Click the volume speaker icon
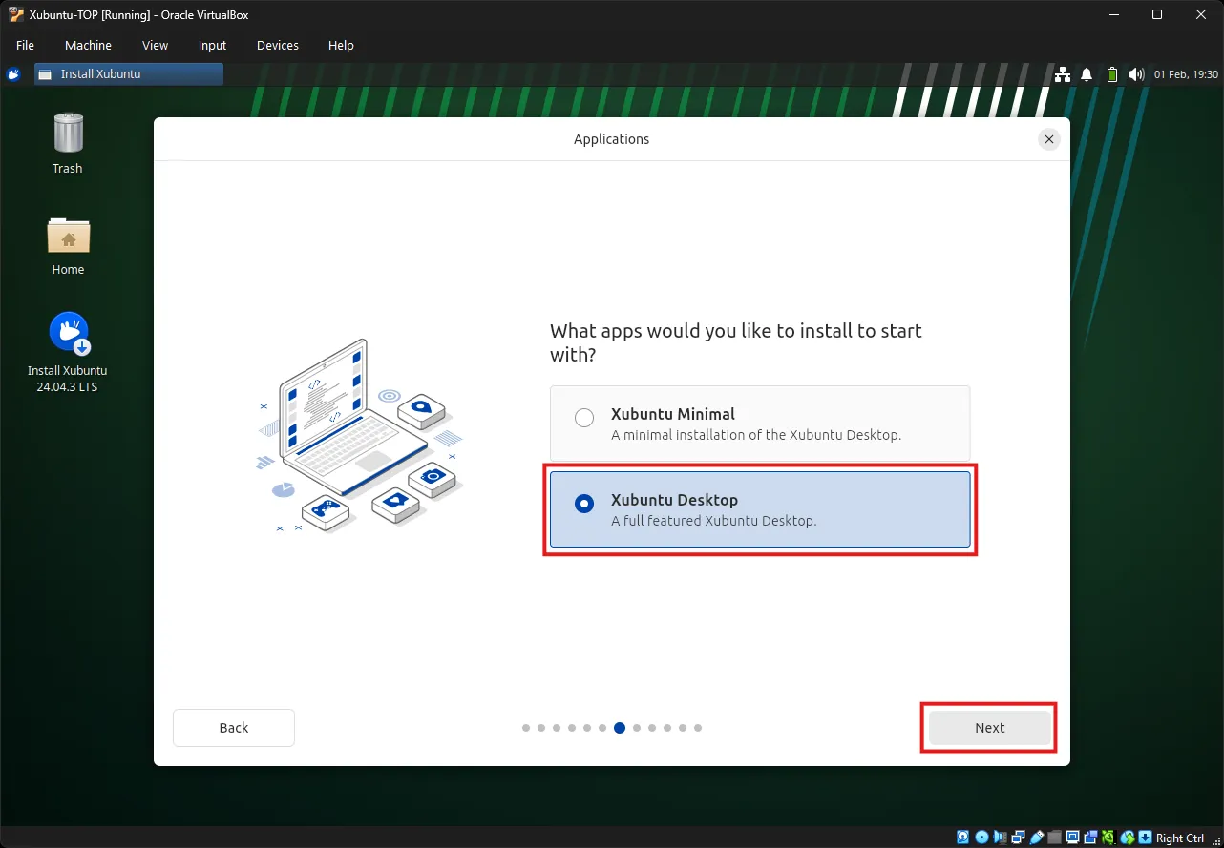 (x=1135, y=74)
